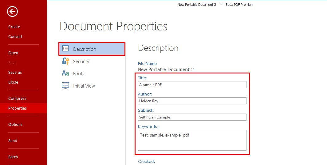
Task: Select Compress in the sidebar
Action: click(x=17, y=99)
